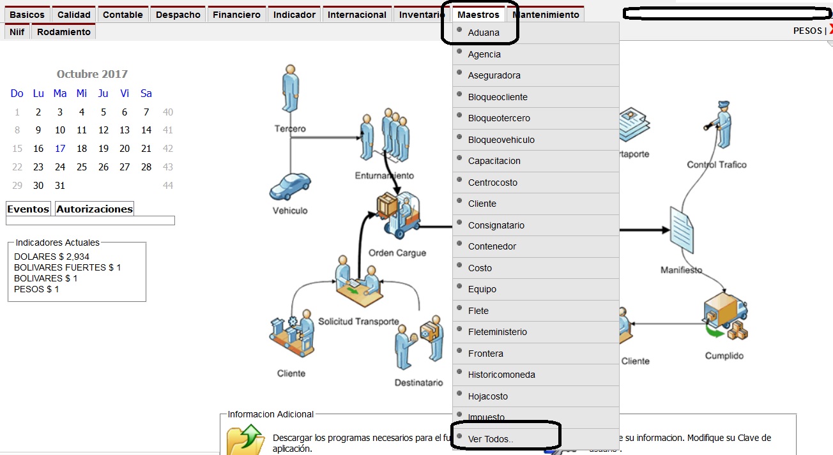Select day 17 in October calendar
Viewport: 833px width, 455px height.
60,148
